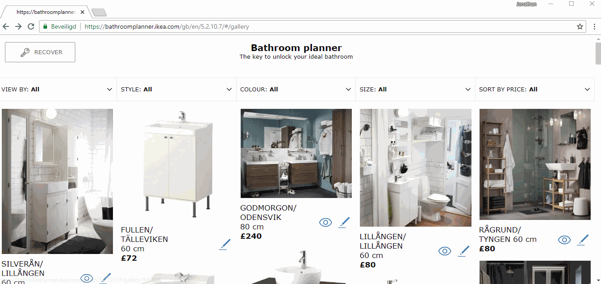Click the tagline about unlocking ideal bathroom

point(296,57)
